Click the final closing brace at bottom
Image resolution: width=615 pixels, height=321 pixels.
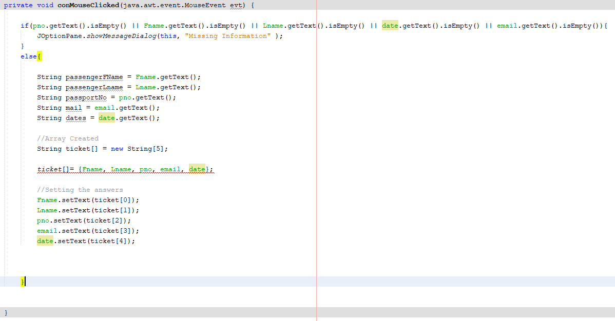[x=6, y=312]
